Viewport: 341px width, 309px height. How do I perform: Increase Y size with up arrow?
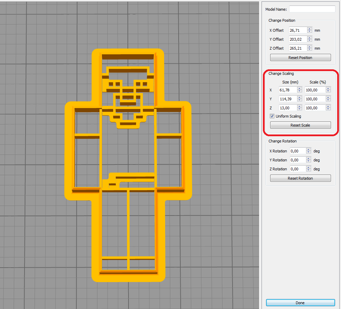(x=300, y=97)
